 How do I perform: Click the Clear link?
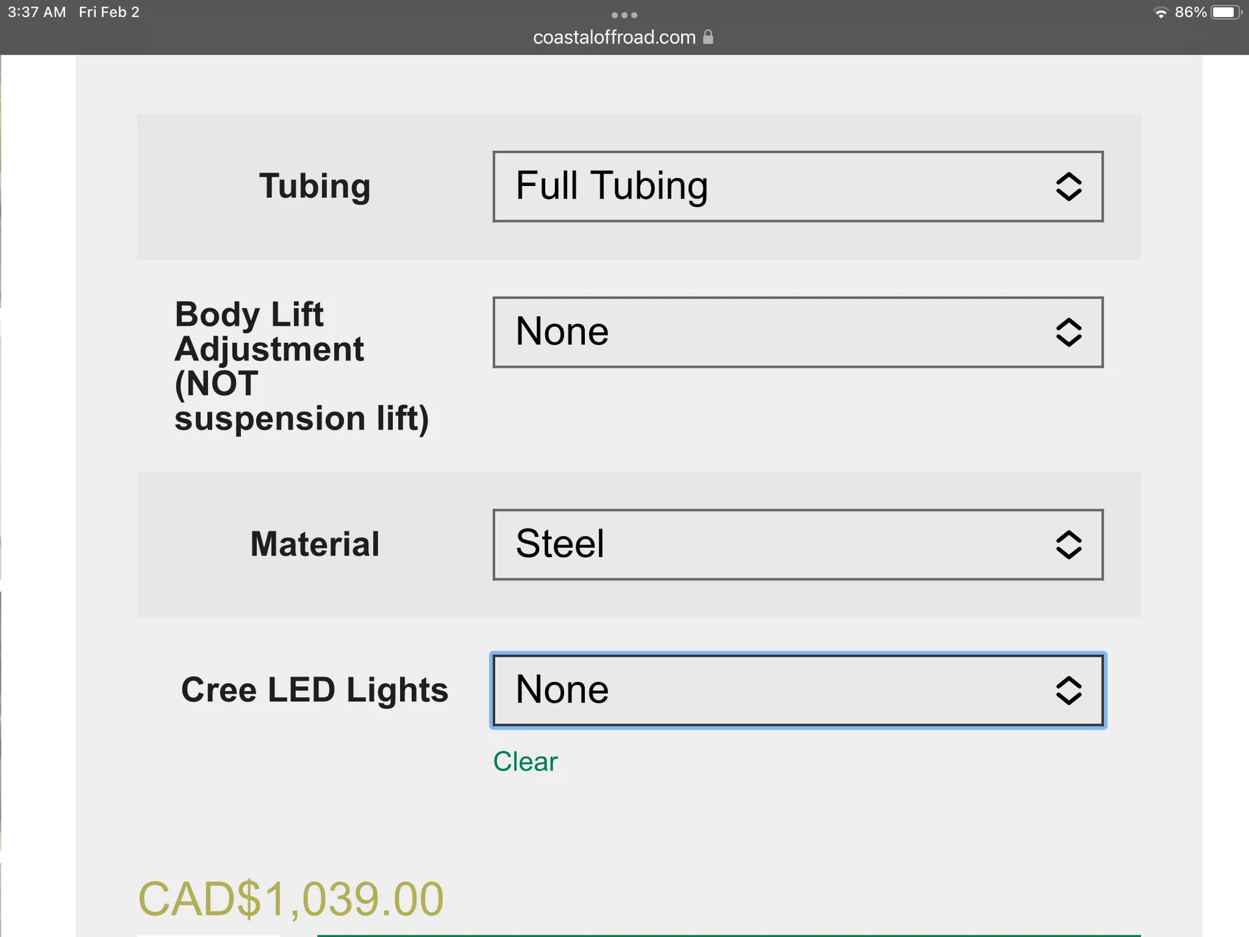coord(525,761)
